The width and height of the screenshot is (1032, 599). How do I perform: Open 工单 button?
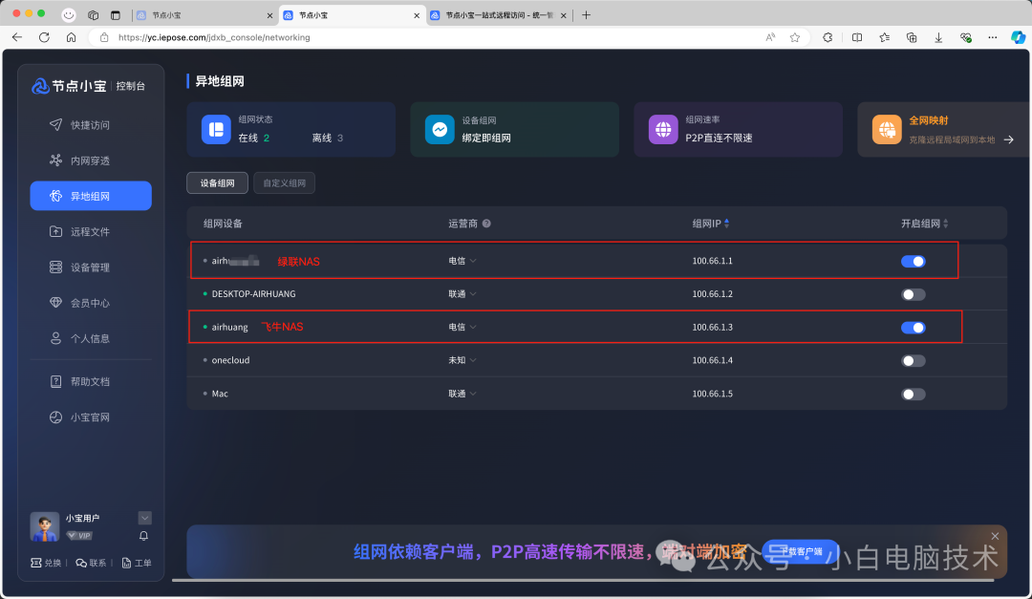pos(137,563)
